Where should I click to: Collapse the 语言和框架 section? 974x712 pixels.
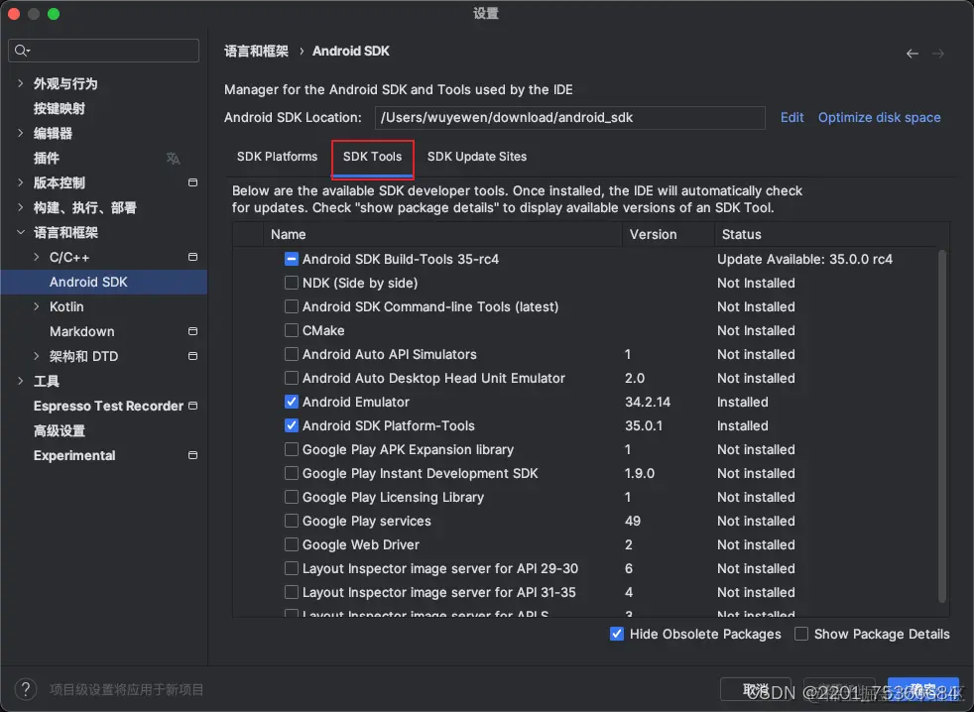coord(21,232)
